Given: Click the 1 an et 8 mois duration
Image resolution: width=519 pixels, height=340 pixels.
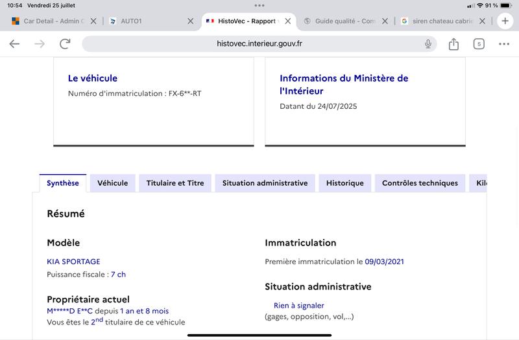Looking at the screenshot, I should 144,311.
